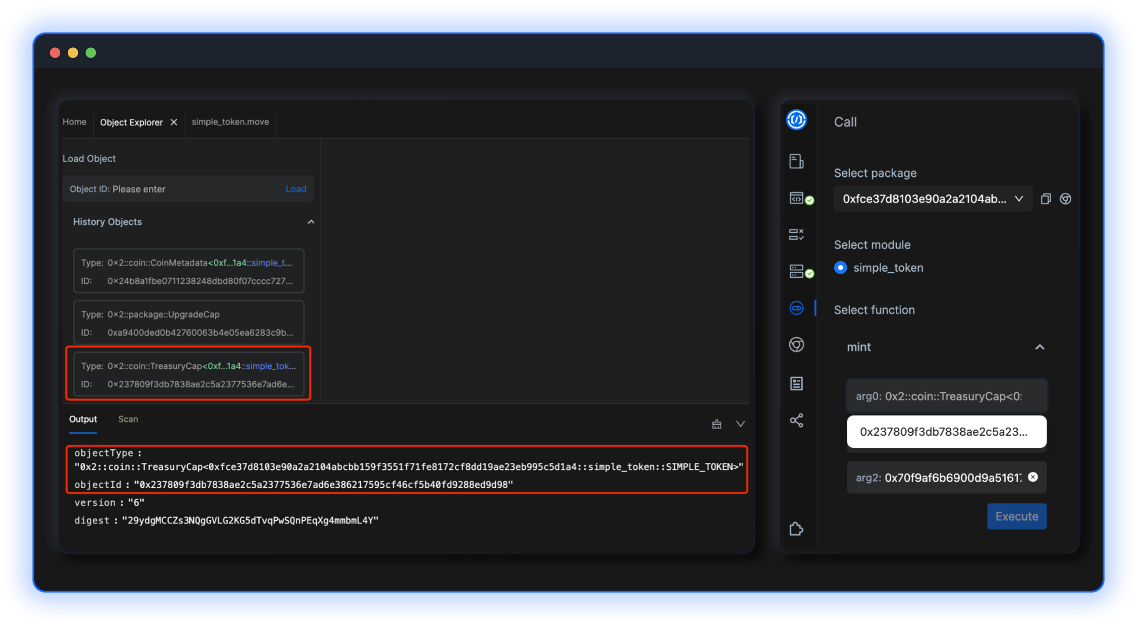The image size is (1137, 625).
Task: Open the test checklist sidebar icon
Action: tap(796, 235)
